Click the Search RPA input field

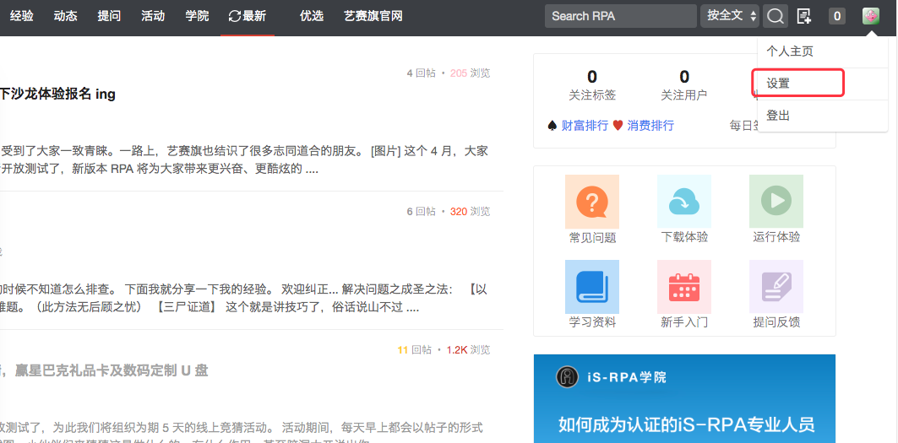pyautogui.click(x=621, y=16)
